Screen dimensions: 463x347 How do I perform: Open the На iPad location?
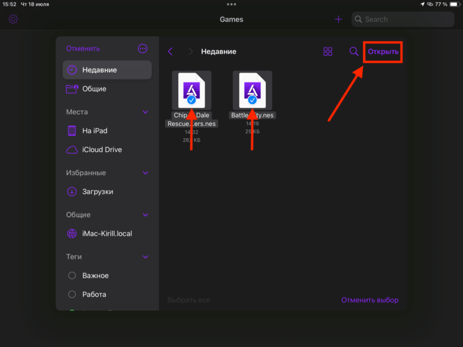pyautogui.click(x=94, y=131)
